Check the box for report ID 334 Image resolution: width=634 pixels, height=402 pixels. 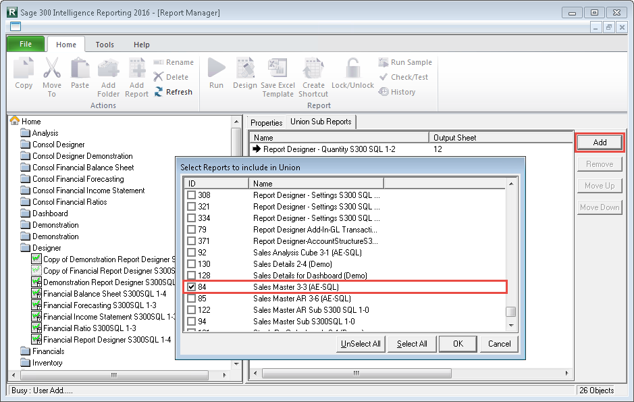191,218
